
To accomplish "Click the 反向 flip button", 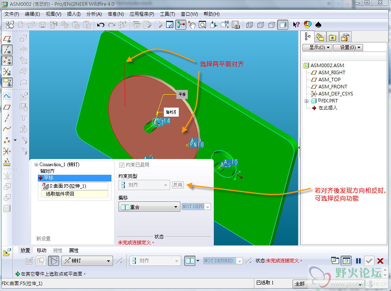I will click(178, 185).
